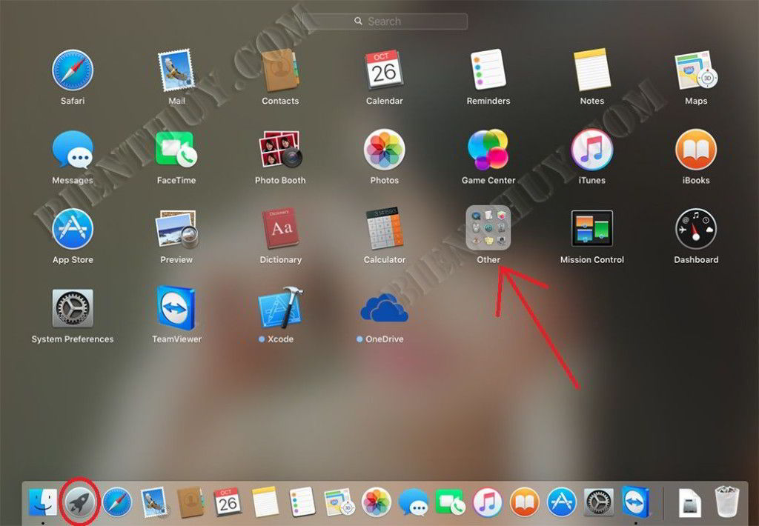759x526 pixels.
Task: Open the Other folder
Action: point(488,228)
